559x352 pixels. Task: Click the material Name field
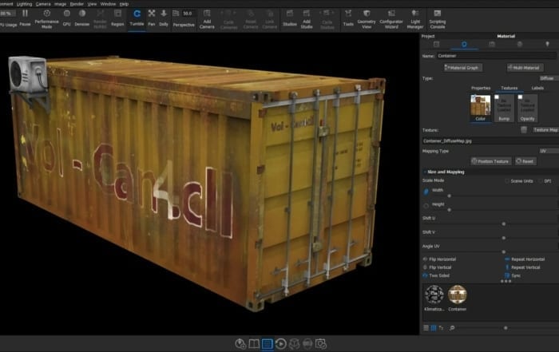click(x=497, y=56)
